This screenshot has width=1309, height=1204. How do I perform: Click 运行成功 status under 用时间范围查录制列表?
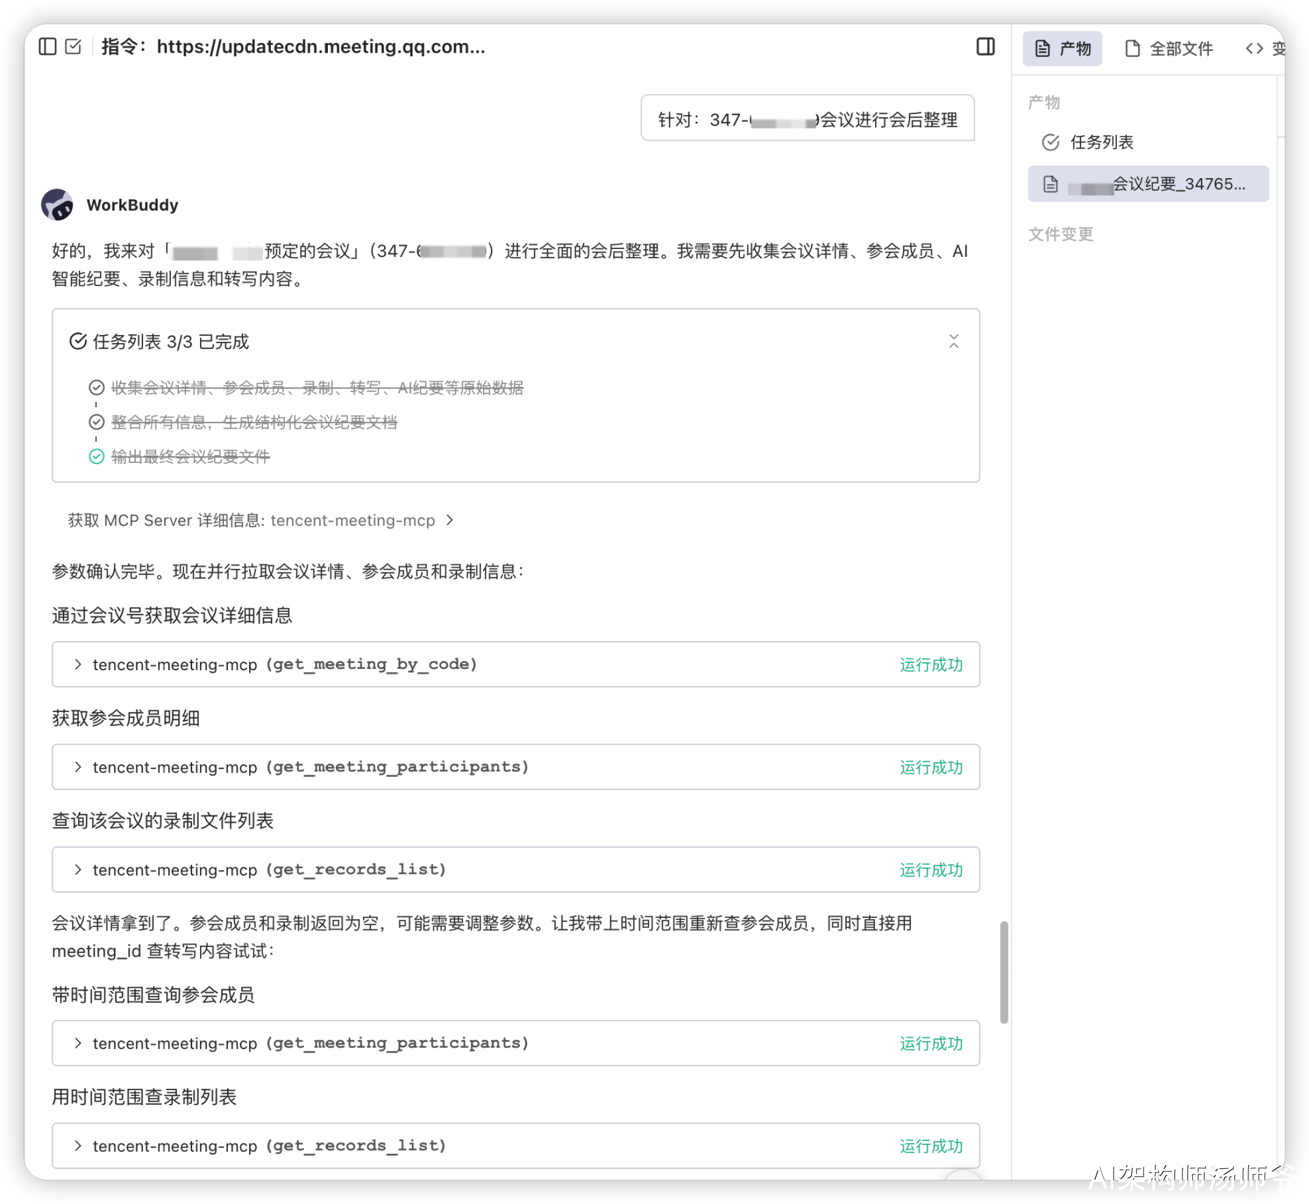click(x=931, y=1146)
